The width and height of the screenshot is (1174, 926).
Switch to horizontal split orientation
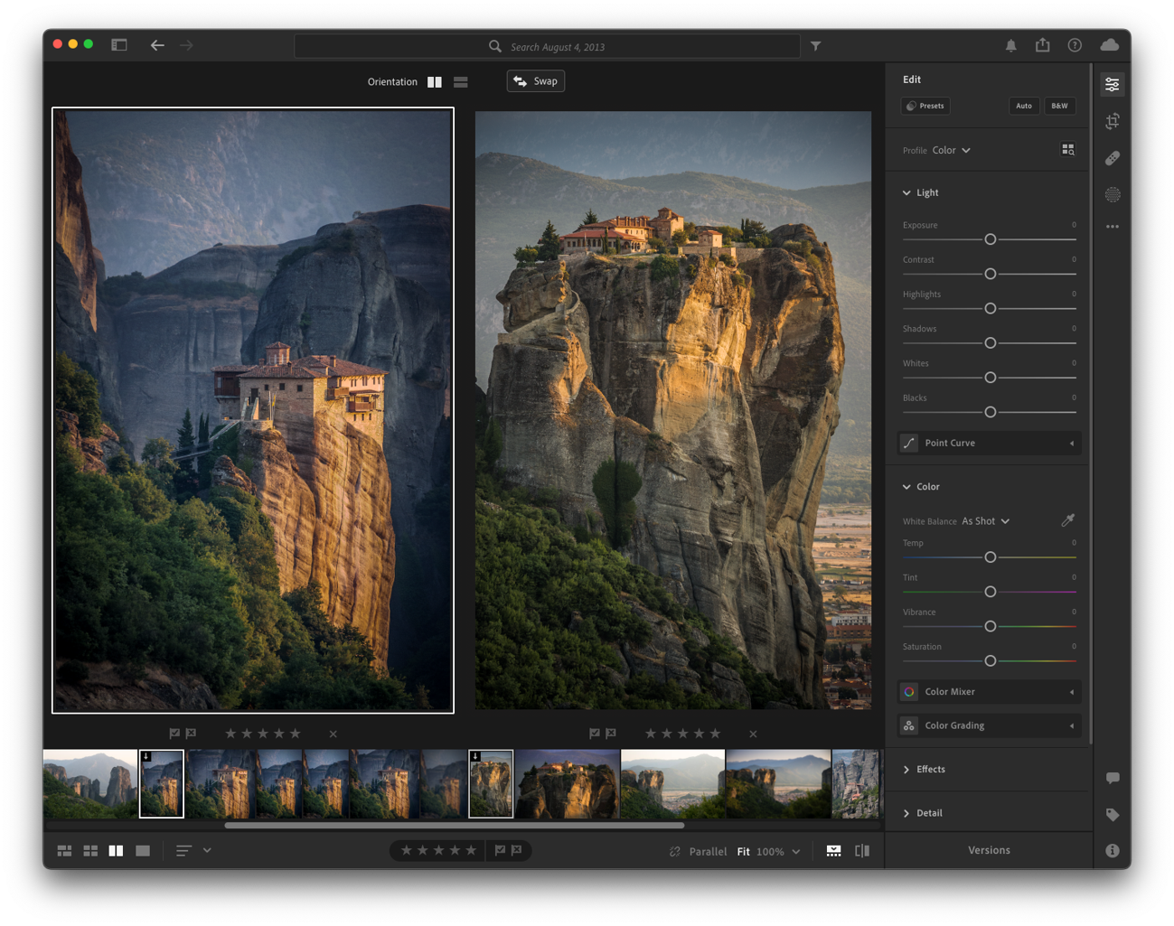point(461,82)
